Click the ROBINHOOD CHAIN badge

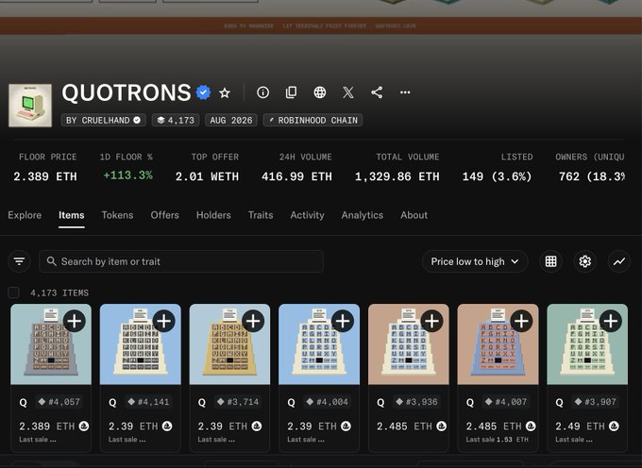313,120
